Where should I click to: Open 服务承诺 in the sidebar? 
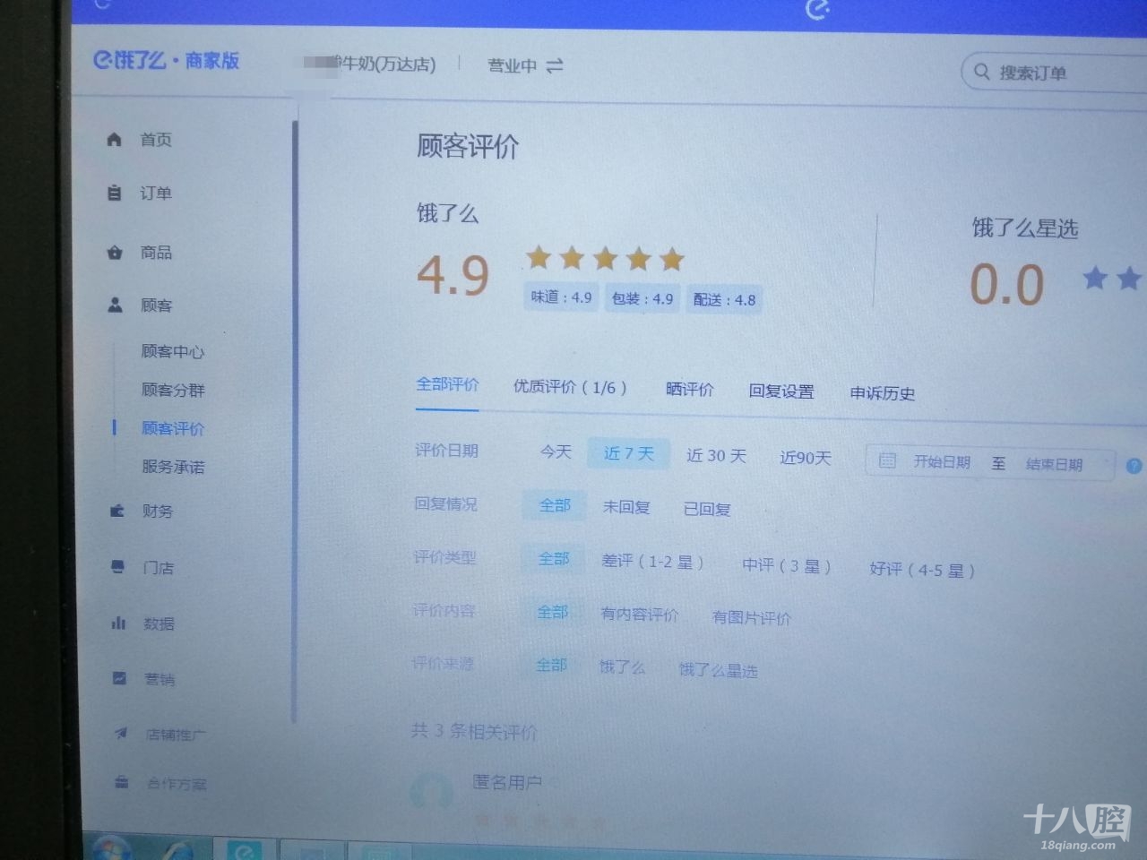pos(173,467)
